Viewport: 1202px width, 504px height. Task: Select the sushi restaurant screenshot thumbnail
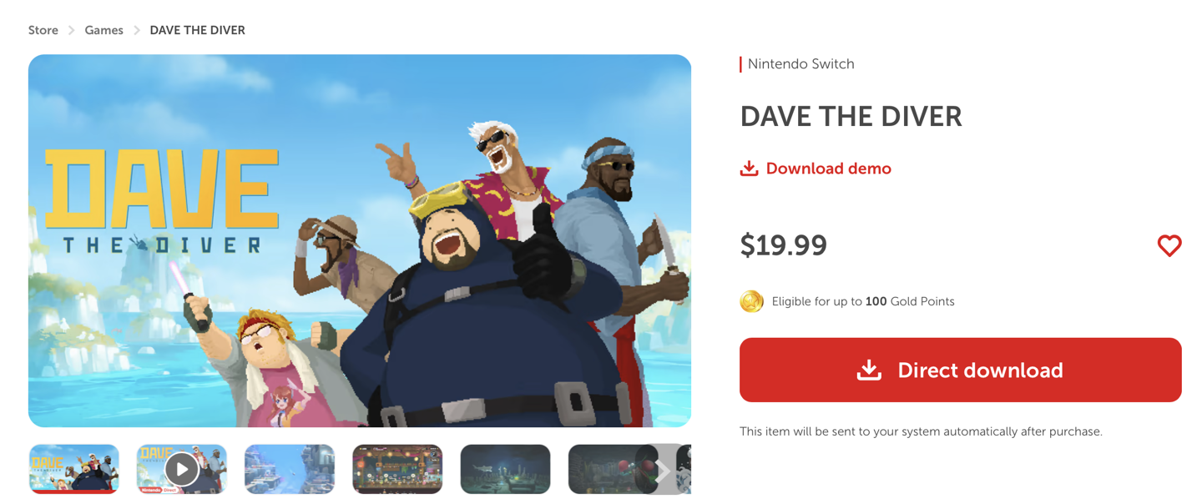click(397, 469)
